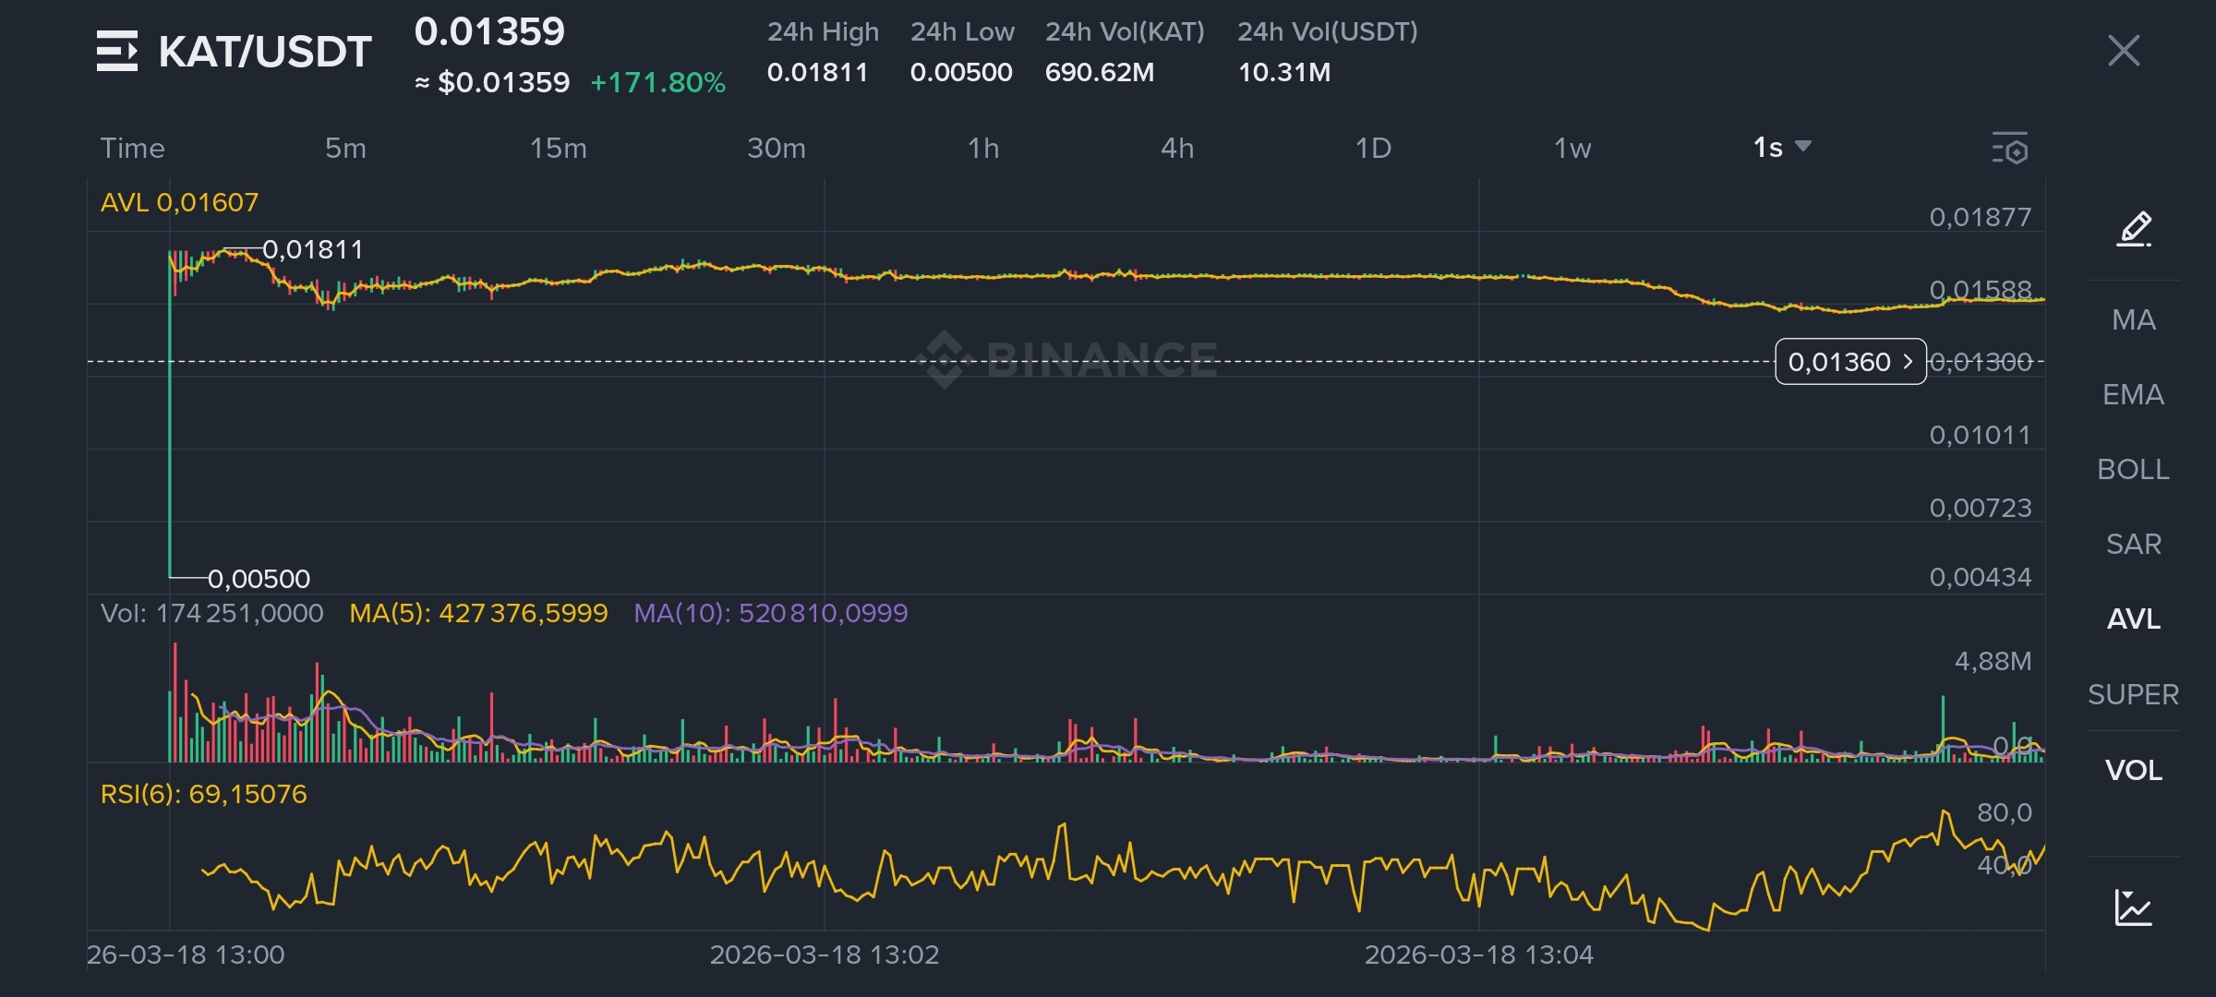2216x997 pixels.
Task: Close the full-screen chart view
Action: (x=2124, y=51)
